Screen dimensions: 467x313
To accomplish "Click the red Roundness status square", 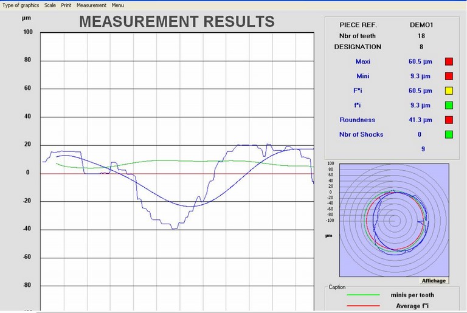I will pos(449,120).
